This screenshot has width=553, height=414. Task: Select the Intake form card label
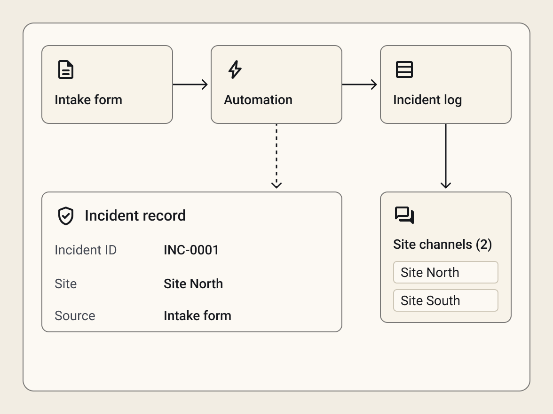coord(88,100)
